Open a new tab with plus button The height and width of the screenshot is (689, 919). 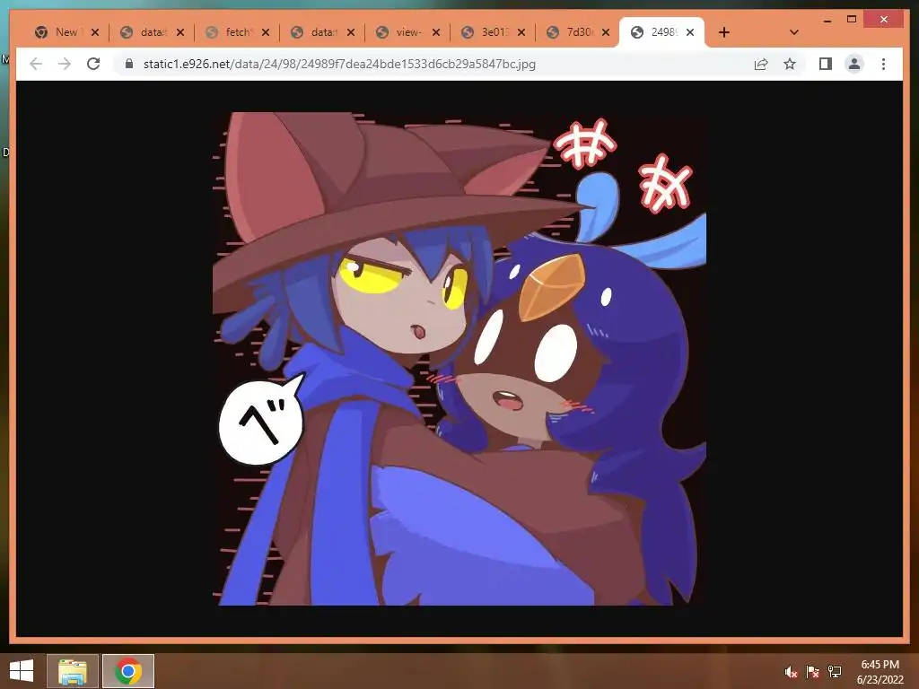[x=724, y=32]
